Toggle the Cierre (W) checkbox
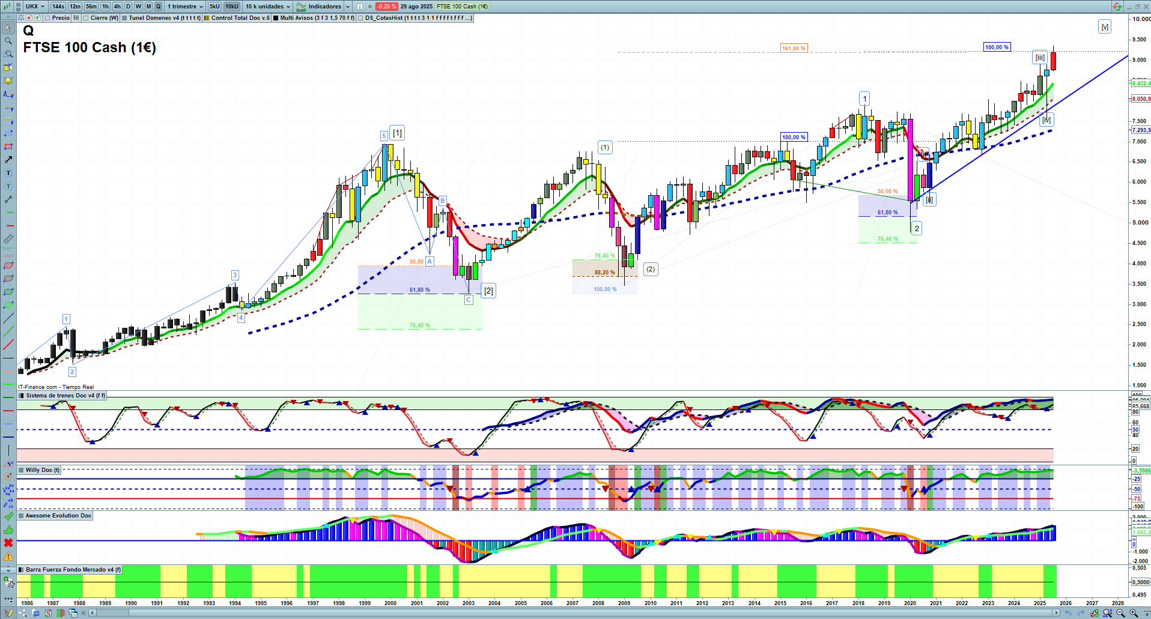Screen dimensions: 1151x619 coord(87,18)
